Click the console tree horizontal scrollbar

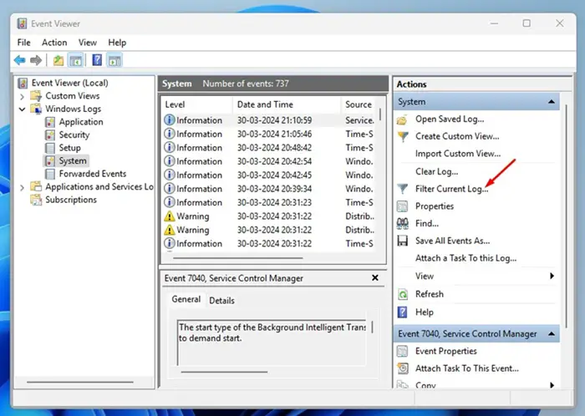80,382
